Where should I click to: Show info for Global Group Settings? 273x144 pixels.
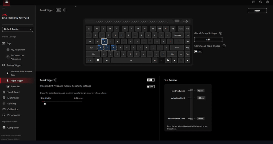pyautogui.click(x=220, y=33)
